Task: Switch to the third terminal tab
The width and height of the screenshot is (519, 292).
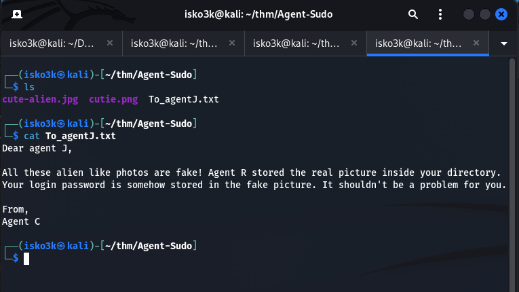Action: click(x=297, y=43)
